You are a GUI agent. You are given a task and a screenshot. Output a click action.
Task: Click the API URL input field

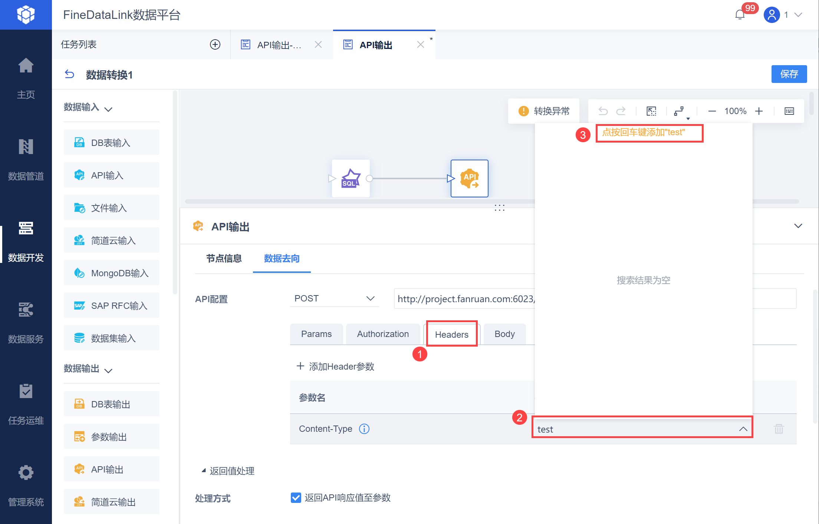464,298
